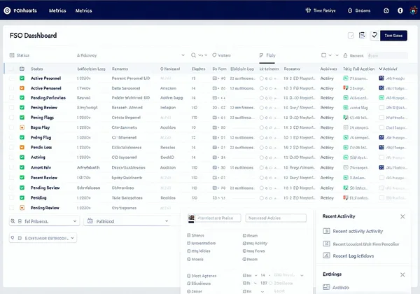The width and height of the screenshot is (420, 294).
Task: Open the Time Retiye item in the navy bar
Action: (x=321, y=10)
